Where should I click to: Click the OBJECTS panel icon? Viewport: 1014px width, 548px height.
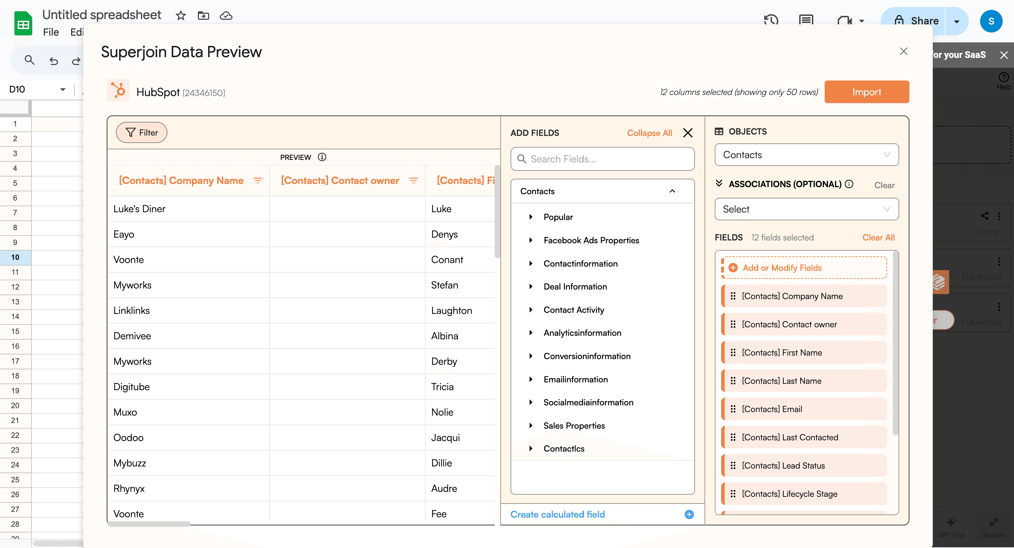[x=720, y=131]
